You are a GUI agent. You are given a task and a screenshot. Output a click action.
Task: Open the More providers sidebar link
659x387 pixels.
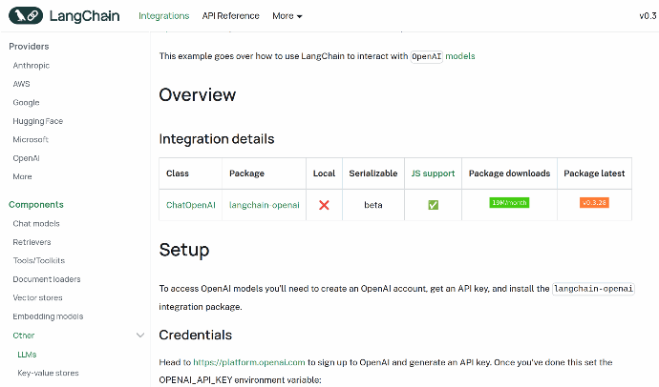point(22,176)
